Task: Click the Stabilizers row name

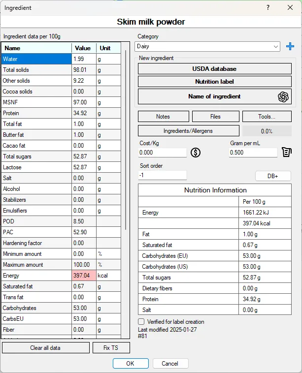Action: pyautogui.click(x=36, y=200)
